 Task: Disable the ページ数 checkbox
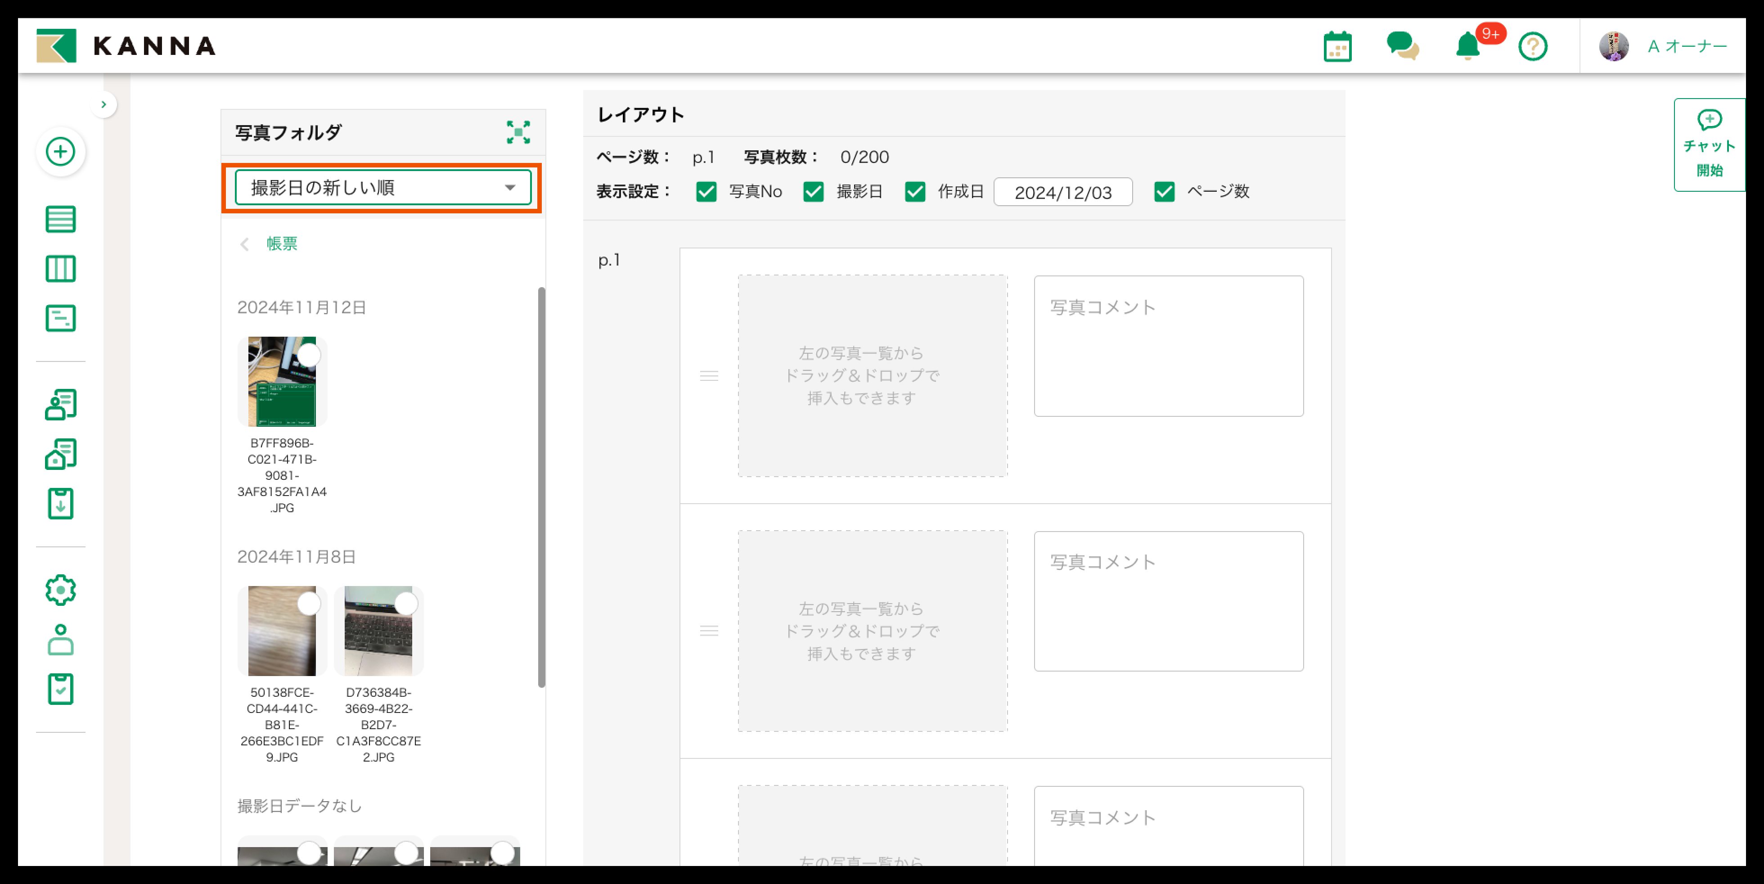(x=1164, y=192)
